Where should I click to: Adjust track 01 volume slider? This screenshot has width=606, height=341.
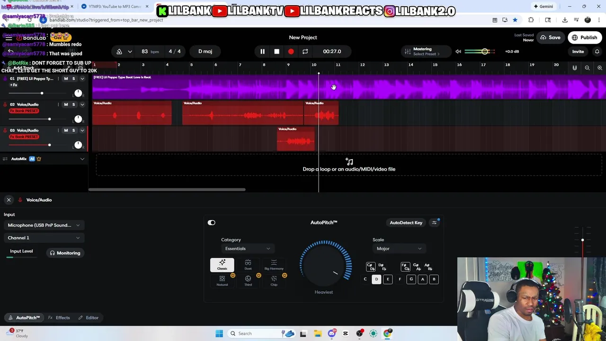tap(42, 93)
